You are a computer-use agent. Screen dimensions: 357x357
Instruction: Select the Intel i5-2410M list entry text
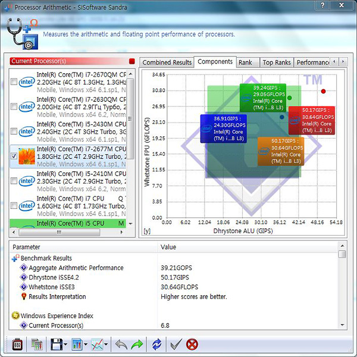tap(82, 181)
